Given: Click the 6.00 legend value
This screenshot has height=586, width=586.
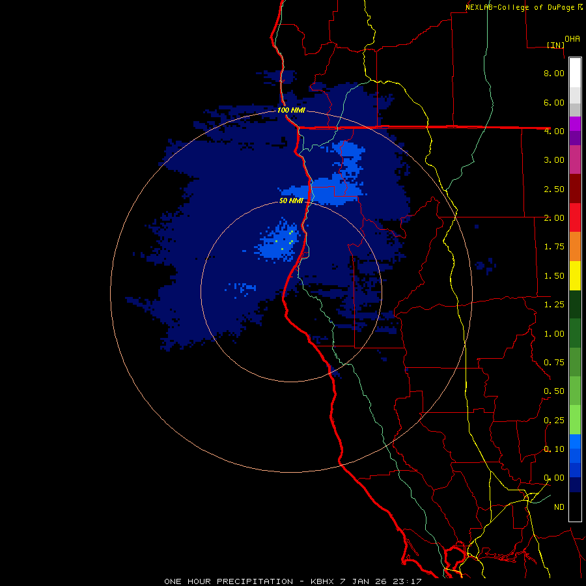Looking at the screenshot, I should 554,102.
